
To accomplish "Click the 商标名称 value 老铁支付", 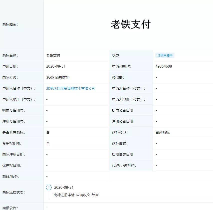I will (x=53, y=55).
